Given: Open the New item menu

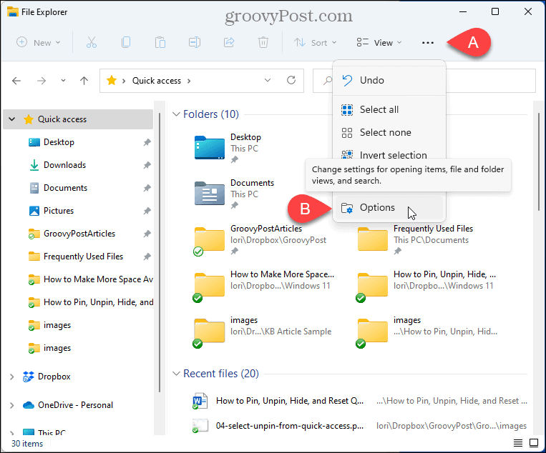Looking at the screenshot, I should 39,42.
